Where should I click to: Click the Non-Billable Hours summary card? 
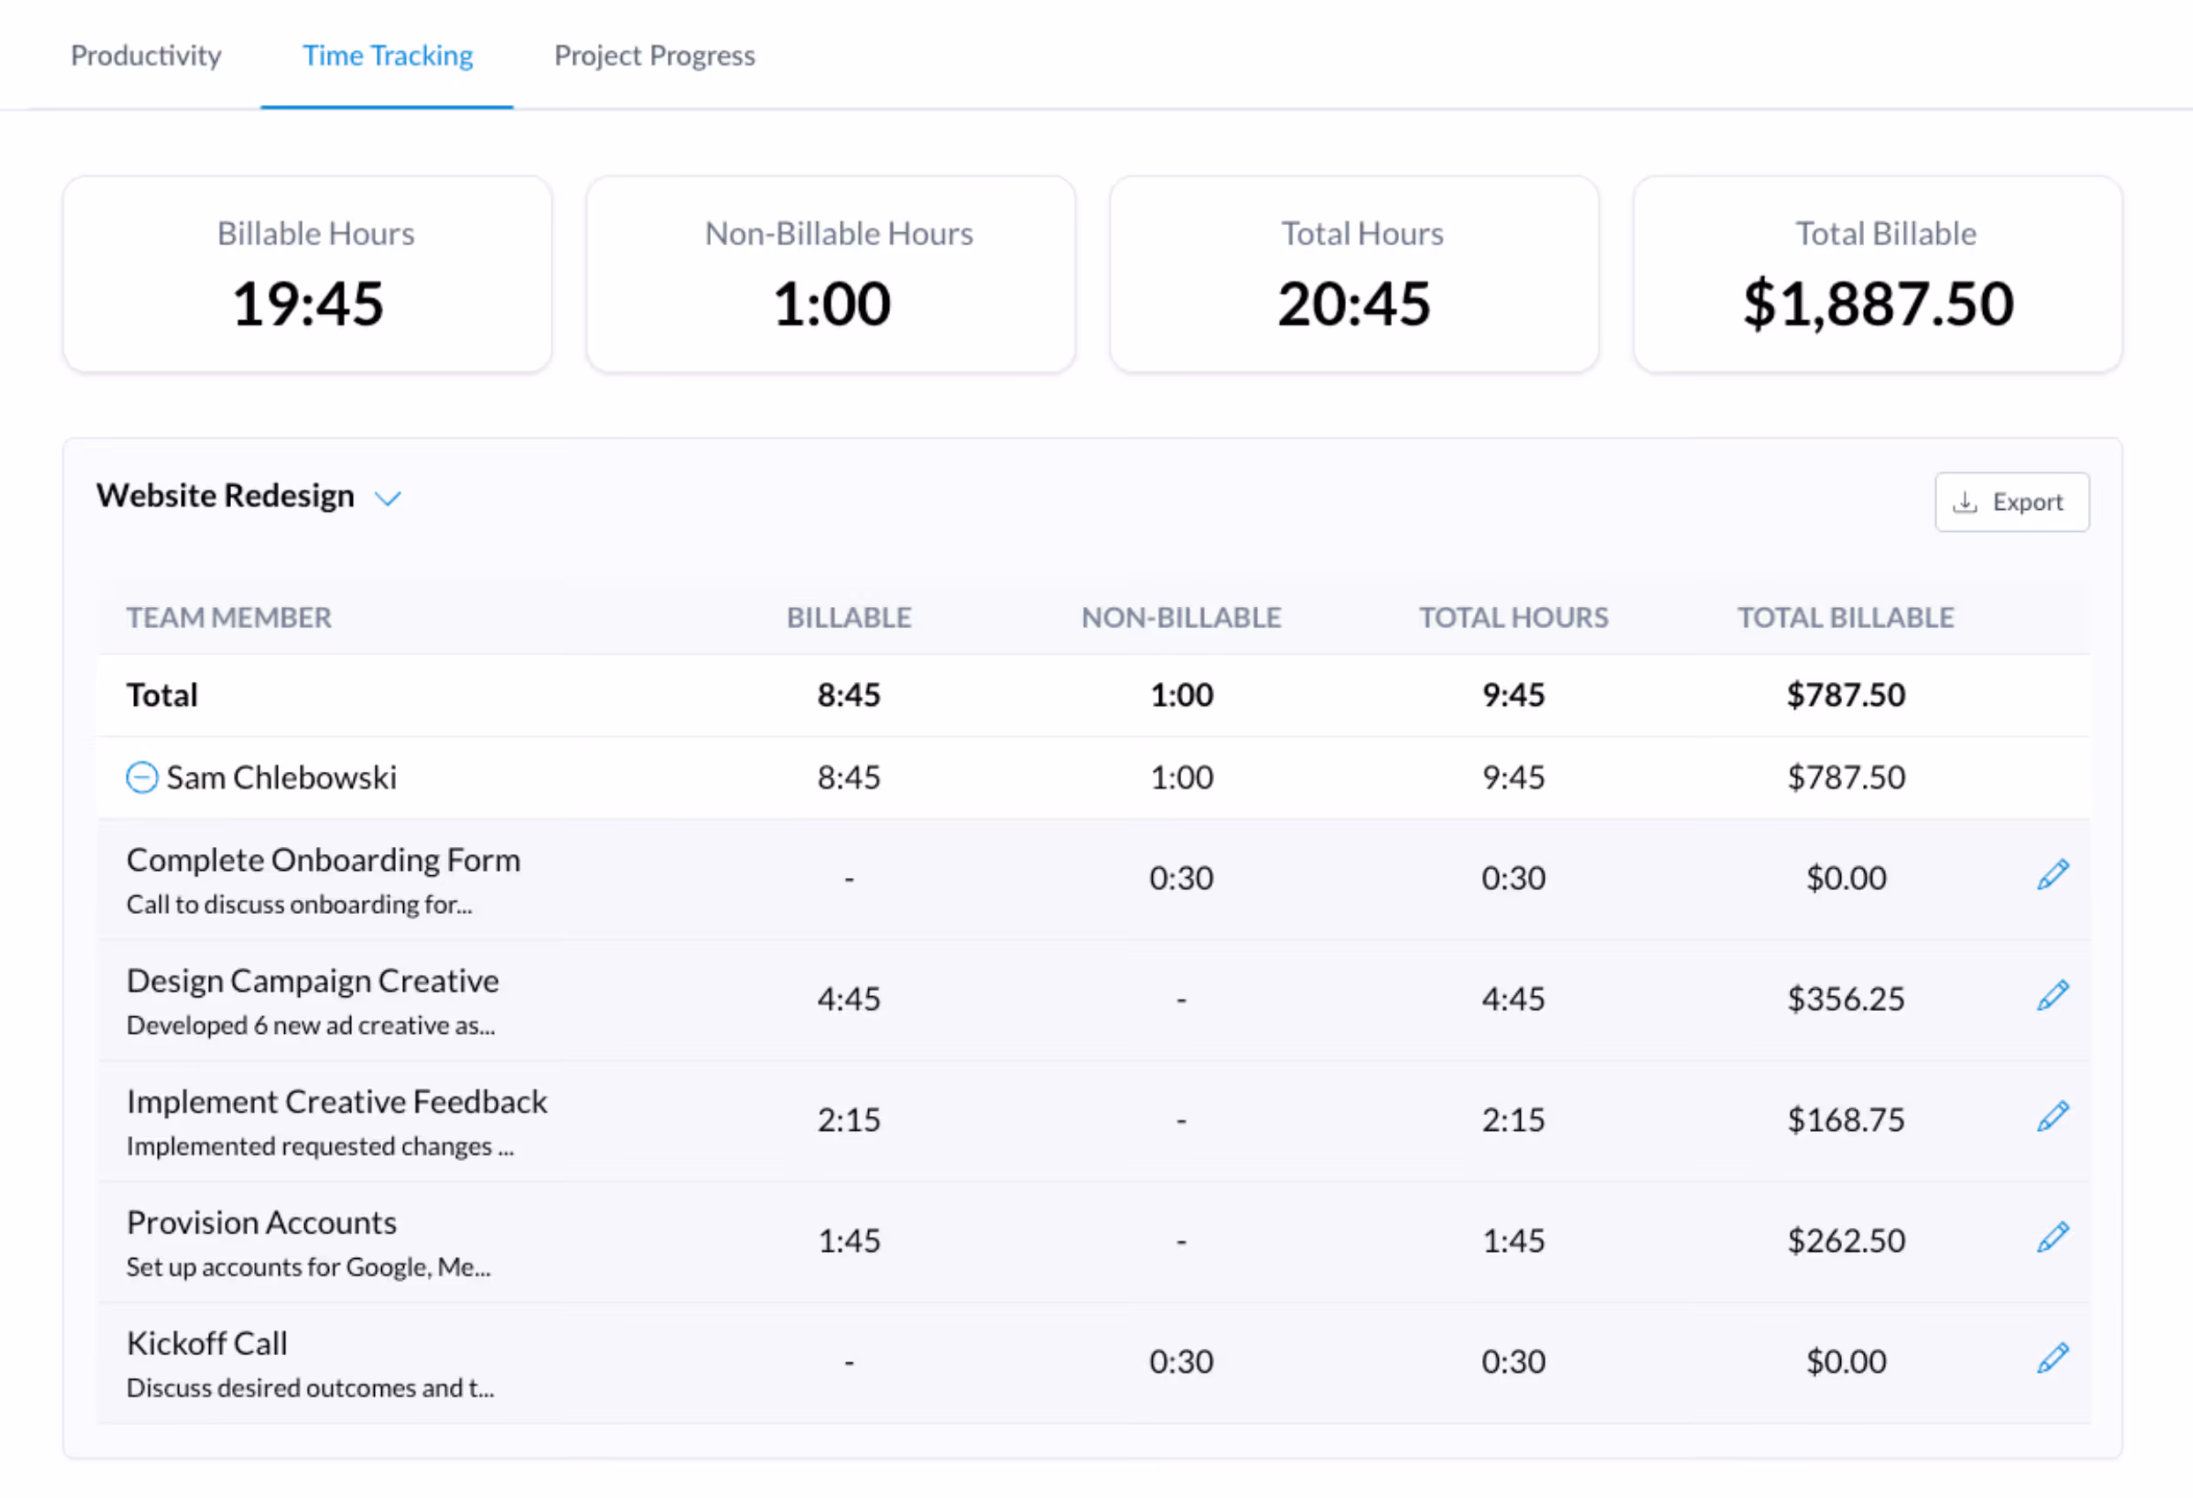pyautogui.click(x=830, y=274)
